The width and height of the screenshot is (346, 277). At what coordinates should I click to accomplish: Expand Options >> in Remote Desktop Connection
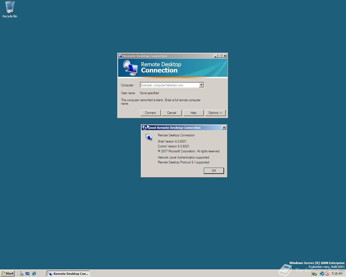tap(215, 113)
